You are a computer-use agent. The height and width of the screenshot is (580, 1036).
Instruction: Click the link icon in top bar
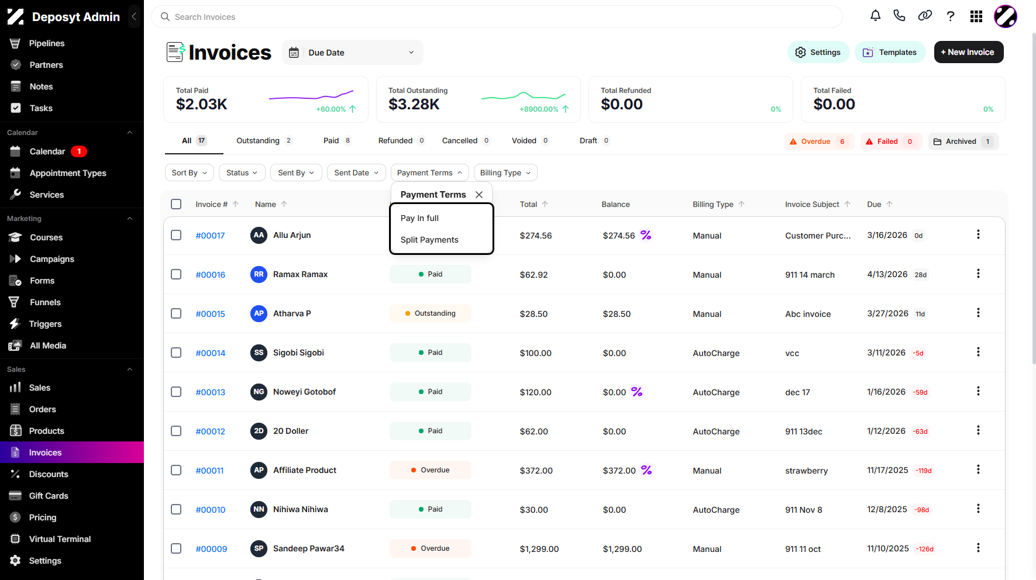925,16
